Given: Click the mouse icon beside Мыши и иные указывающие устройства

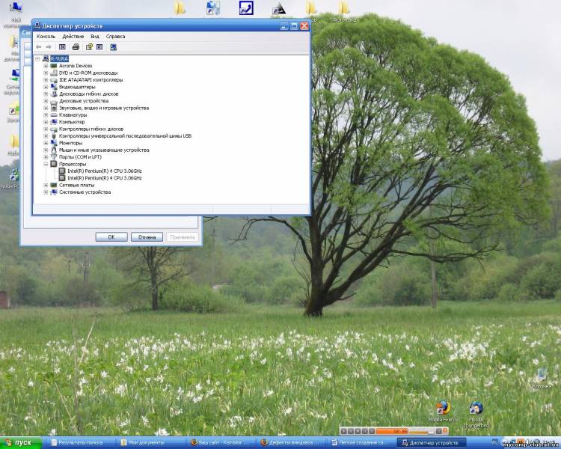Looking at the screenshot, I should tap(54, 150).
